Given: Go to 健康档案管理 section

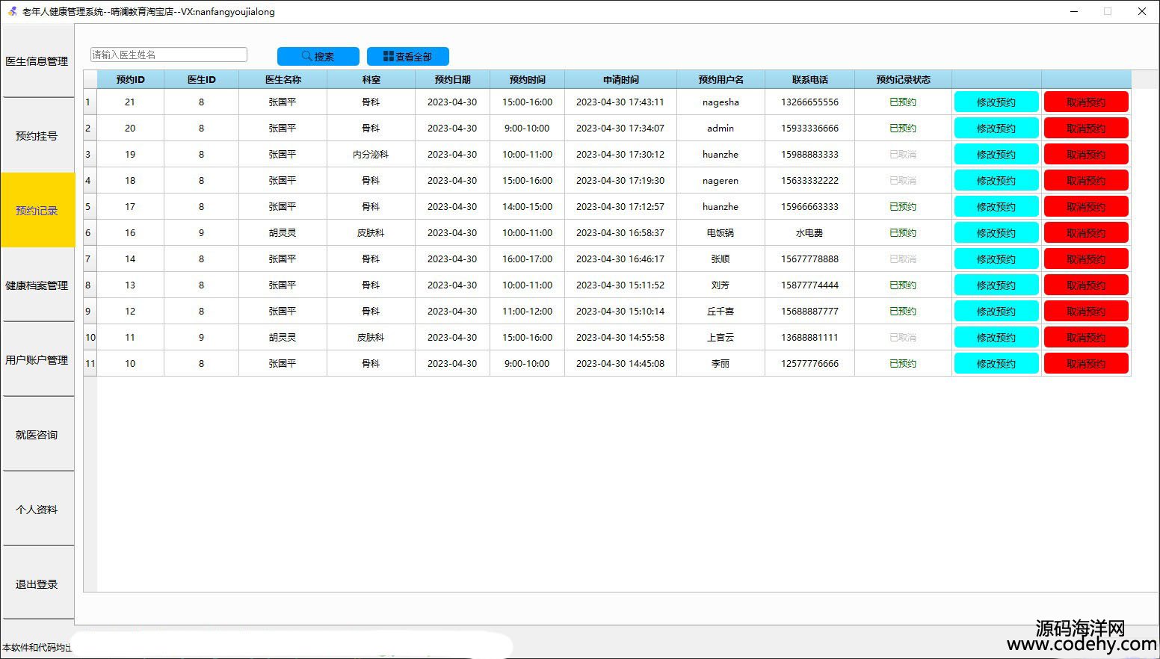Looking at the screenshot, I should click(x=37, y=285).
